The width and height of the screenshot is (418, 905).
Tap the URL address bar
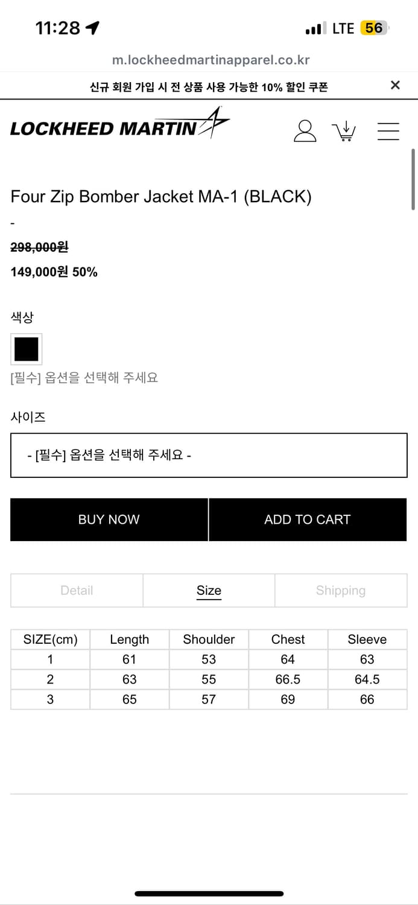(x=211, y=60)
